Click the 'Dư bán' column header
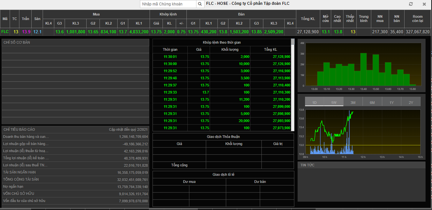Image resolution: width=432 pixels, height=210 pixels. click(260, 182)
